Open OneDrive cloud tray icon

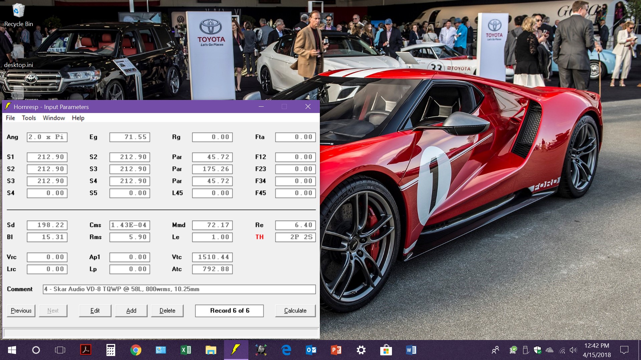click(550, 350)
